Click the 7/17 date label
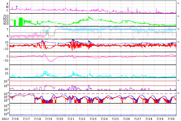 coord(26,119)
